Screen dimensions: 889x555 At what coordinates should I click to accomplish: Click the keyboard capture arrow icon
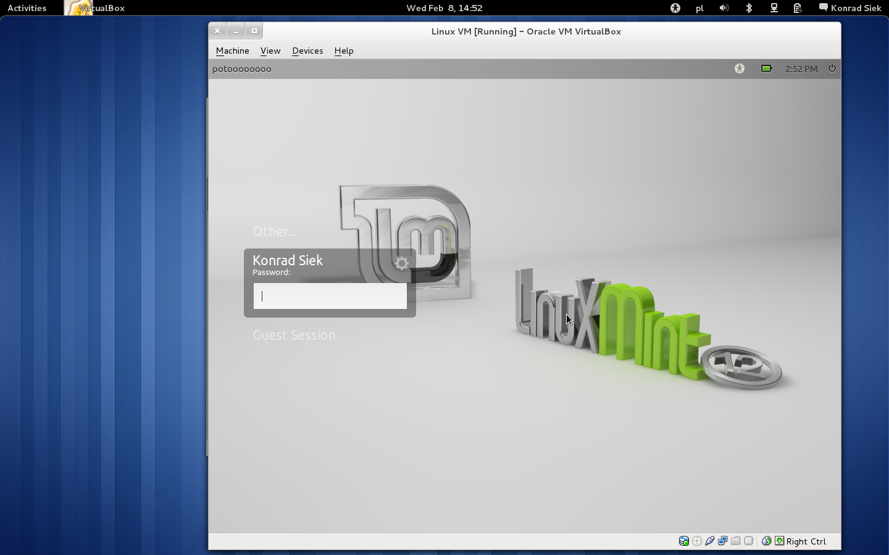pos(780,541)
